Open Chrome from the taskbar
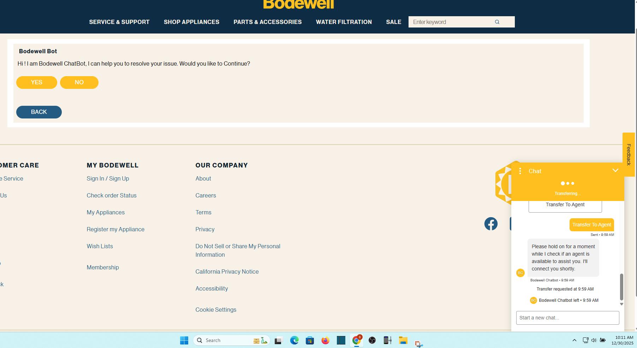Viewport: 637px width, 348px height. pyautogui.click(x=356, y=340)
